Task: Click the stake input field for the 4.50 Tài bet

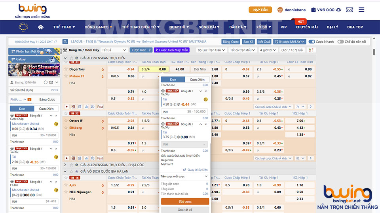Action: tap(185, 112)
